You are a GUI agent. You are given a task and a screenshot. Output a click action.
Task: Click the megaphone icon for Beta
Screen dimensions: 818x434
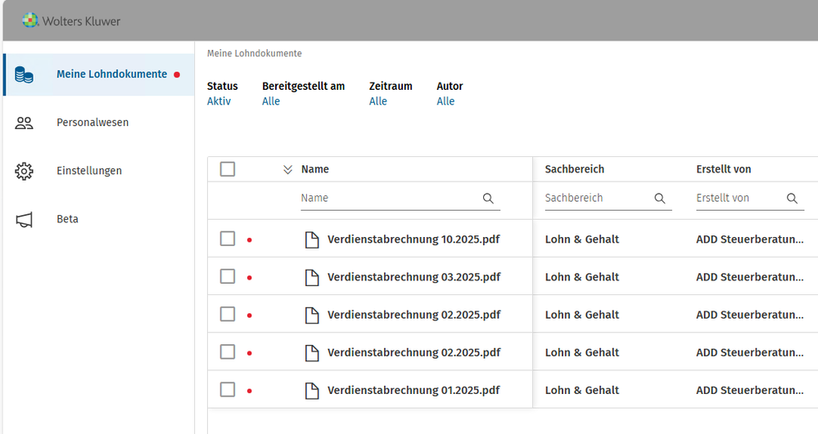pyautogui.click(x=24, y=219)
